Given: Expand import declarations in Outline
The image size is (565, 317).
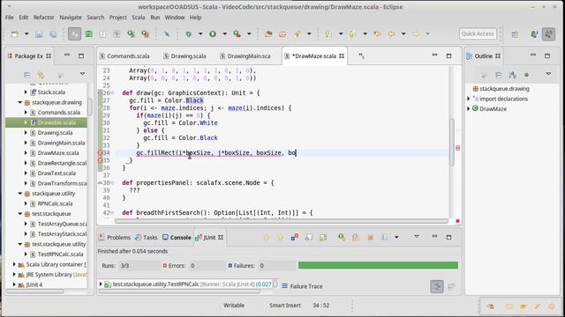Looking at the screenshot, I should click(469, 99).
